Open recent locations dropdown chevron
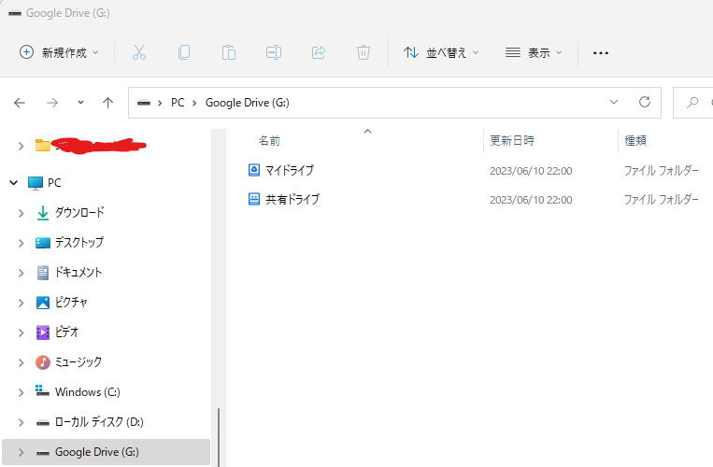Viewport: 713px width, 467px height. [80, 103]
